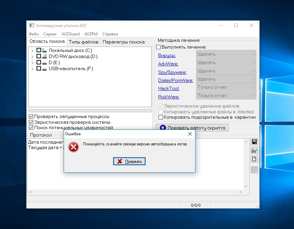Click protocol horizontal scroll right arrow
The width and height of the screenshot is (294, 229).
(x=240, y=192)
